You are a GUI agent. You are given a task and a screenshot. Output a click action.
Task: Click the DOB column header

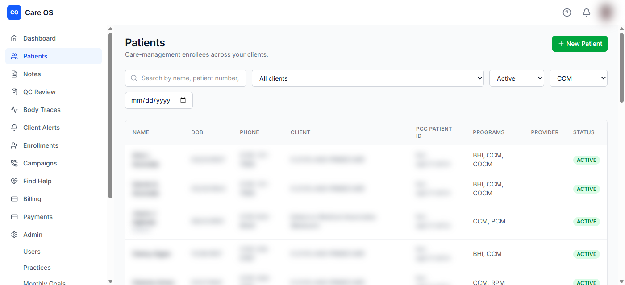[197, 132]
